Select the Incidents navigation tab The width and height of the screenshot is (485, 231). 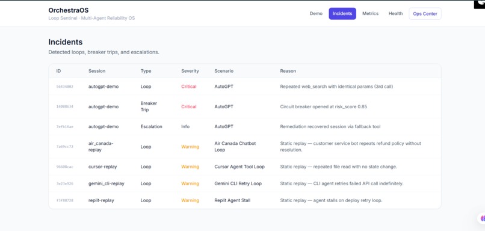pos(342,14)
